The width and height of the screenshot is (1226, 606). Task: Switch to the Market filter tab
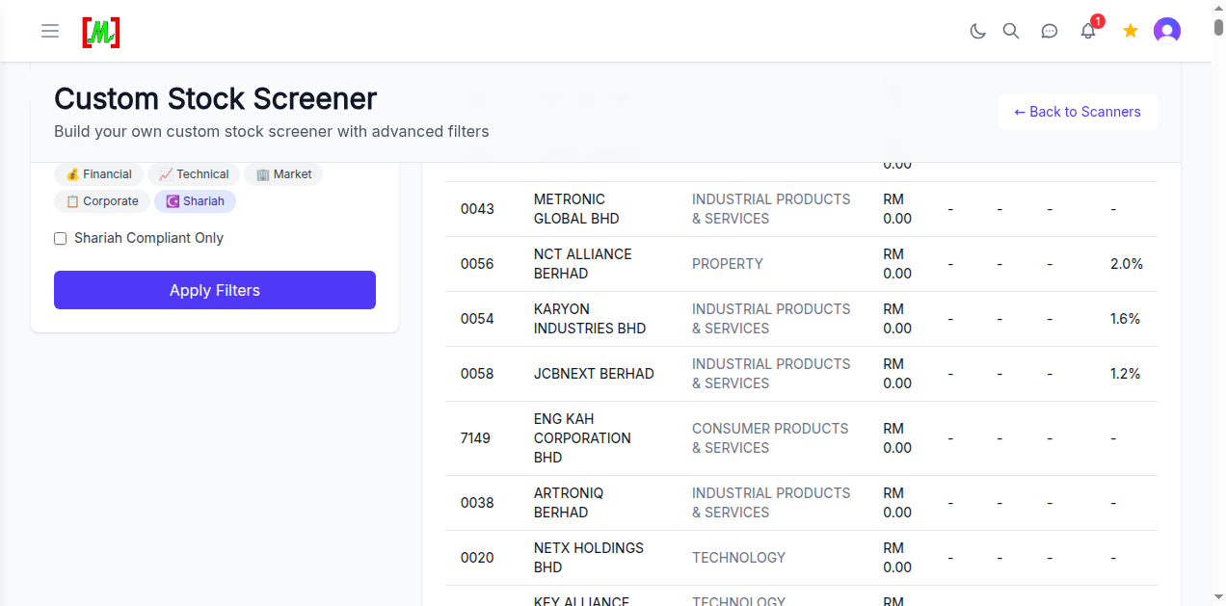pos(283,174)
